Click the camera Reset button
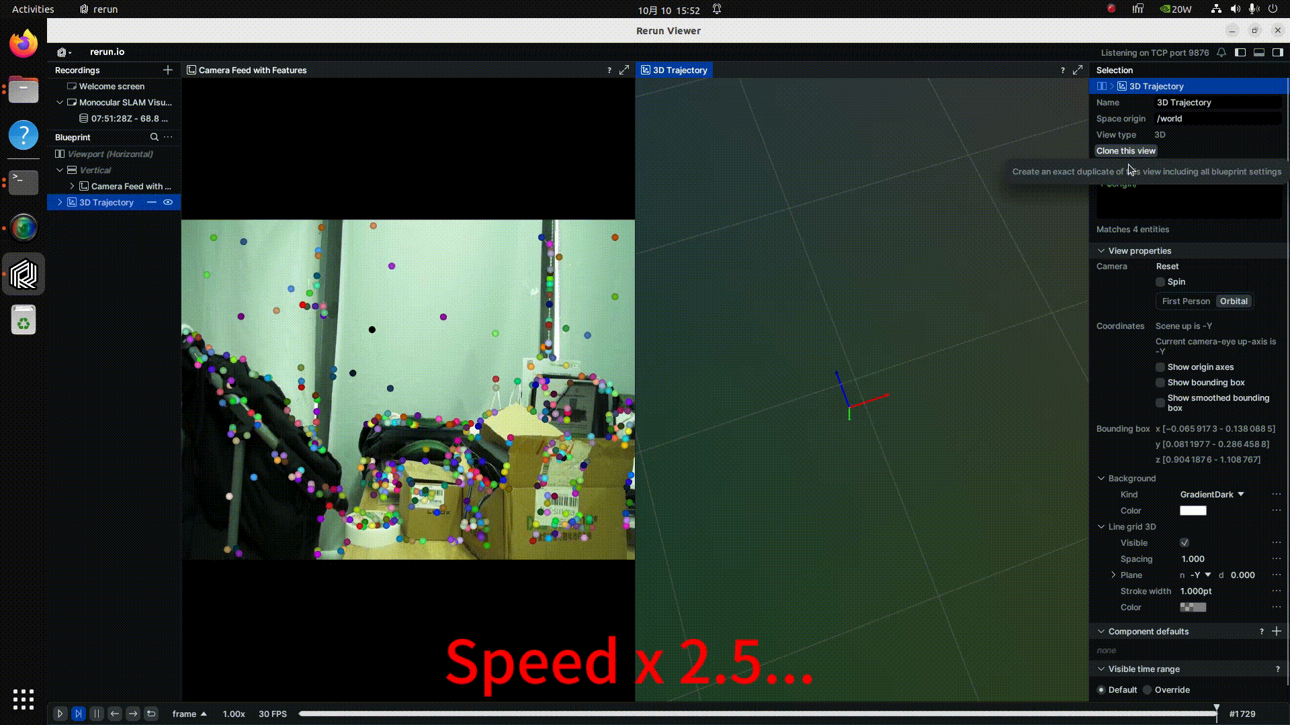The width and height of the screenshot is (1290, 725). click(x=1167, y=266)
